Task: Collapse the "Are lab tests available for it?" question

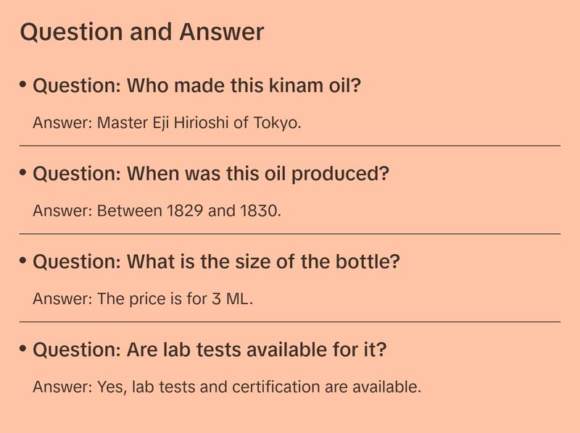Action: tap(210, 350)
